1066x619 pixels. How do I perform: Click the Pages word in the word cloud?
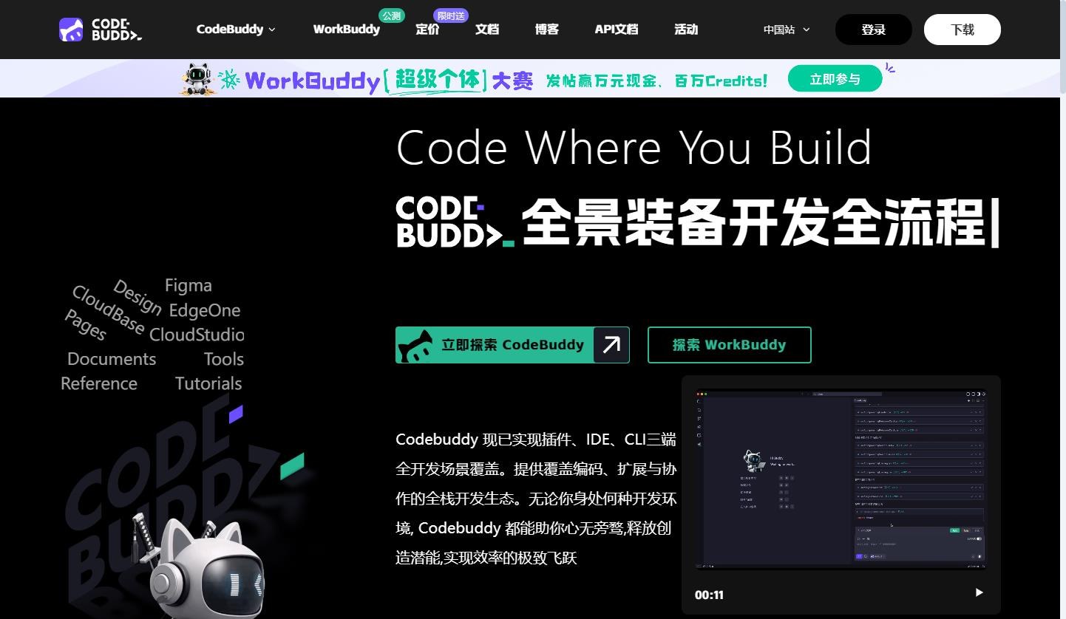tap(86, 325)
